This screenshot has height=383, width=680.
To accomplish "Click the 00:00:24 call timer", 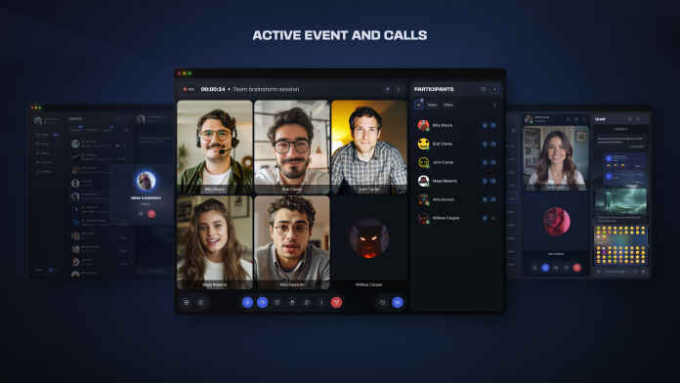I will 213,89.
